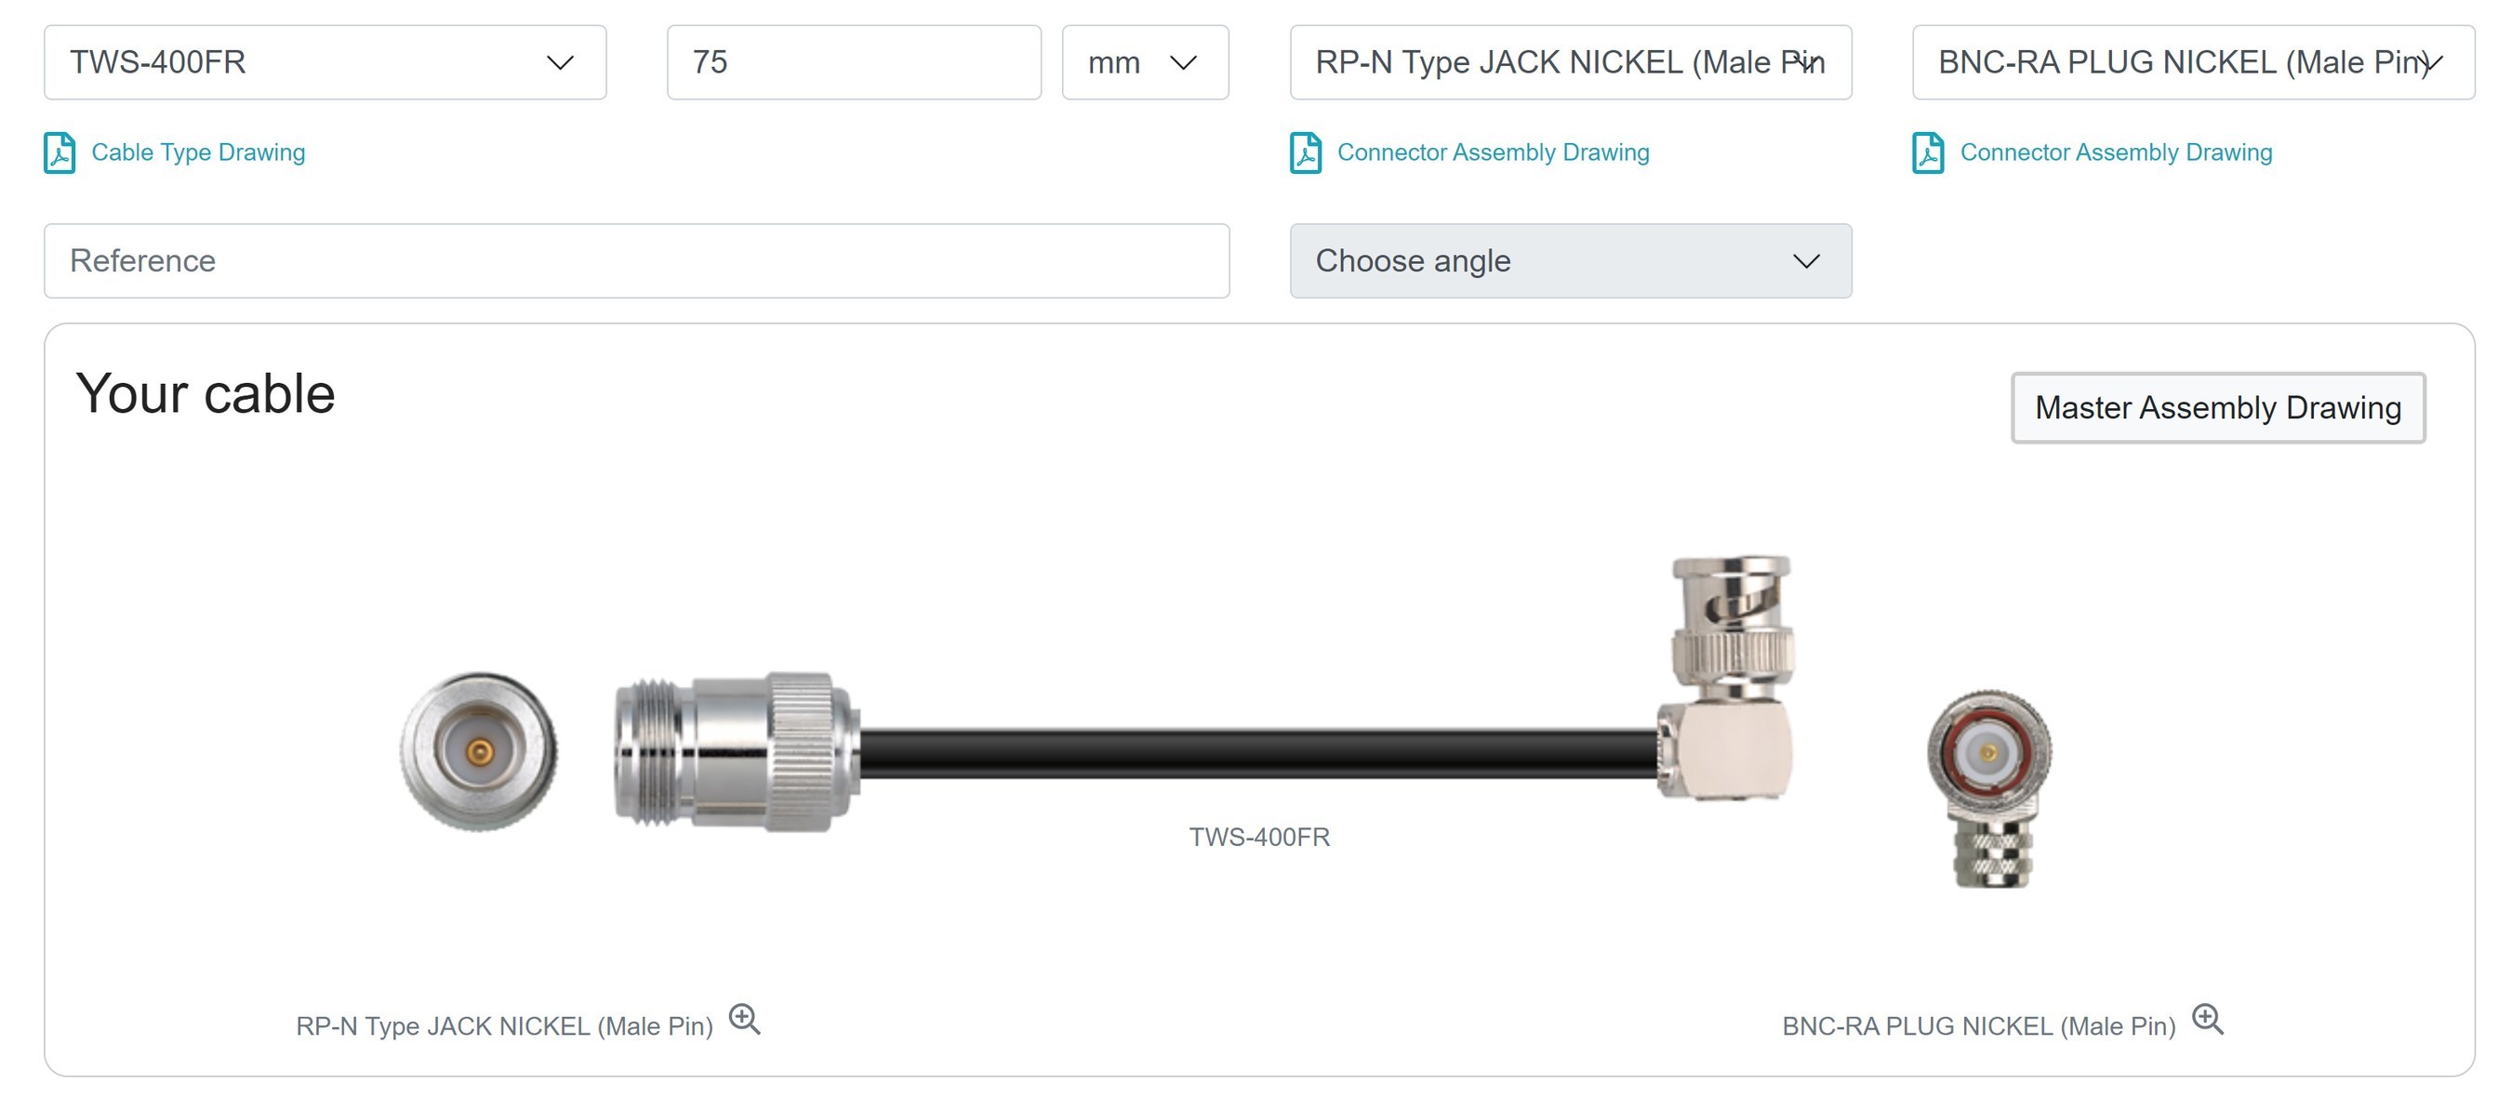
Task: Open the mm unit dropdown
Action: coord(1146,62)
